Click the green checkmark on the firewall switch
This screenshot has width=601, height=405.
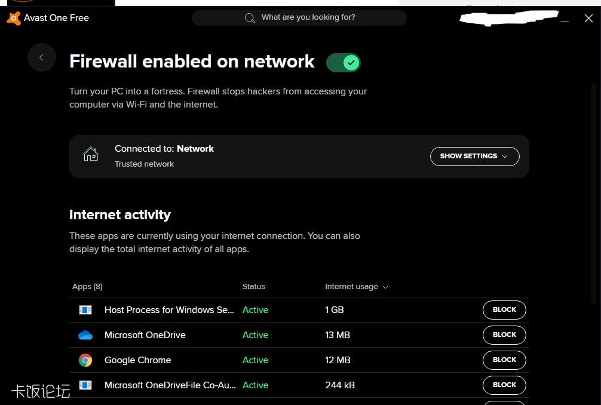click(x=351, y=62)
